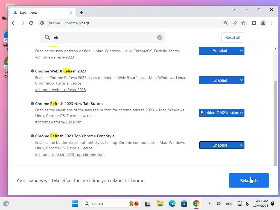Click the page's vertical scrollbar thumb
The image size is (280, 210).
coord(275,123)
